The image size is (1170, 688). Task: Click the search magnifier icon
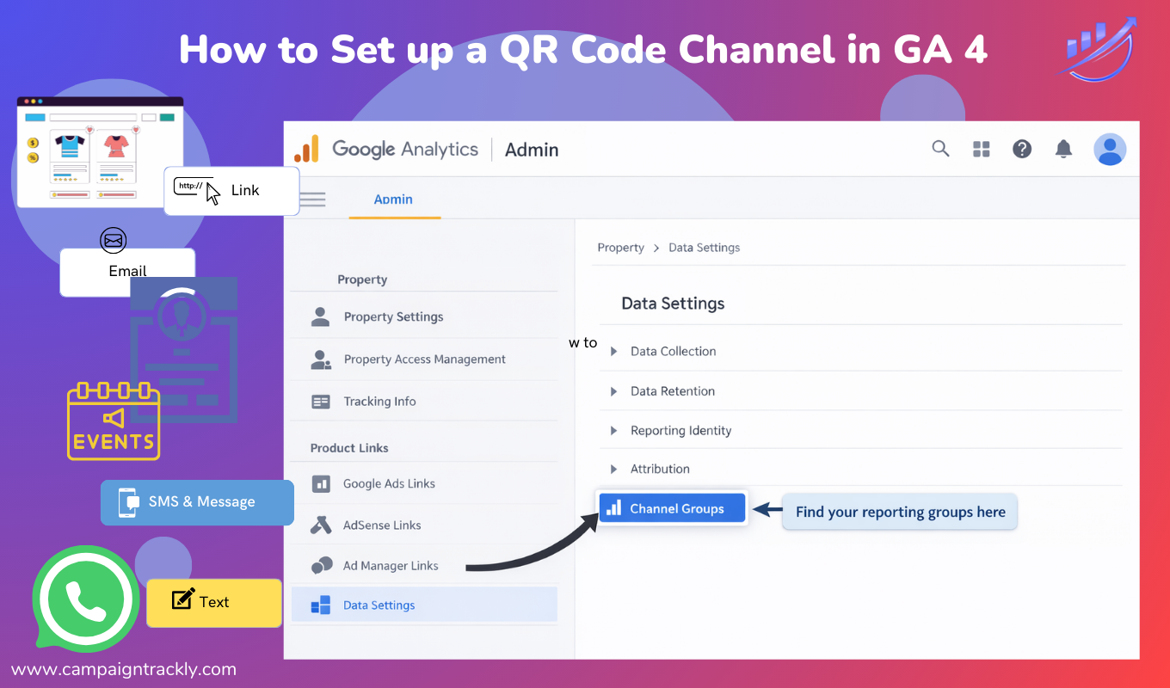(x=940, y=149)
